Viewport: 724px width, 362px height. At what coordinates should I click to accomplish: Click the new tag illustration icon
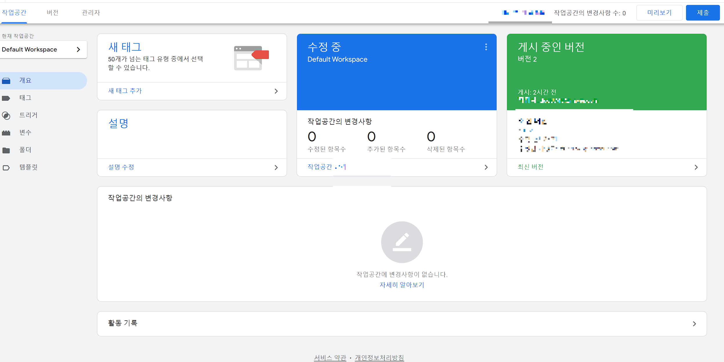point(251,58)
